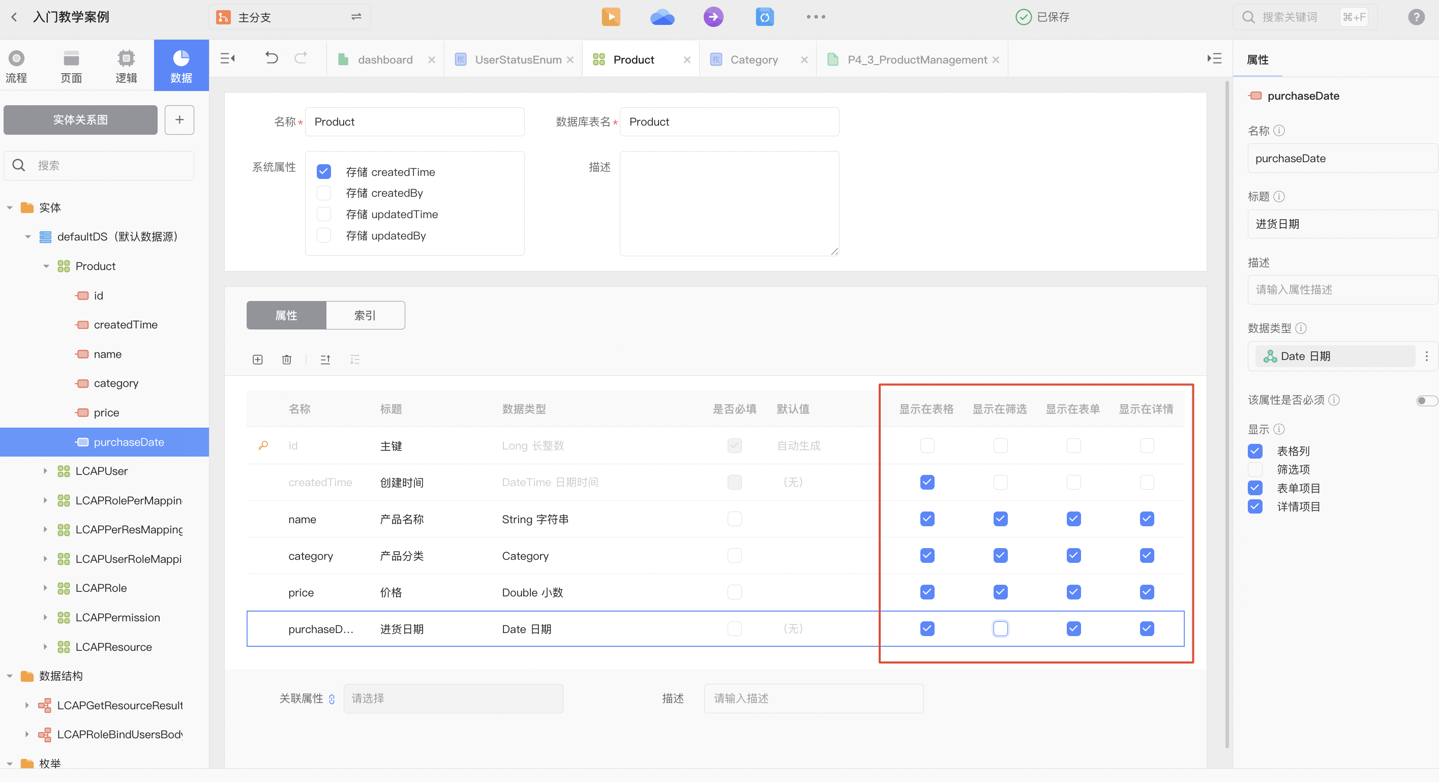Click the 关联属性 link icon
Image resolution: width=1439 pixels, height=782 pixels.
[x=332, y=699]
